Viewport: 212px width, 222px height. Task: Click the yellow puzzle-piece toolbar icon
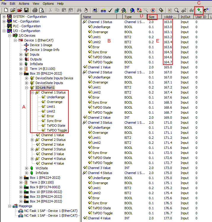click(161, 10)
